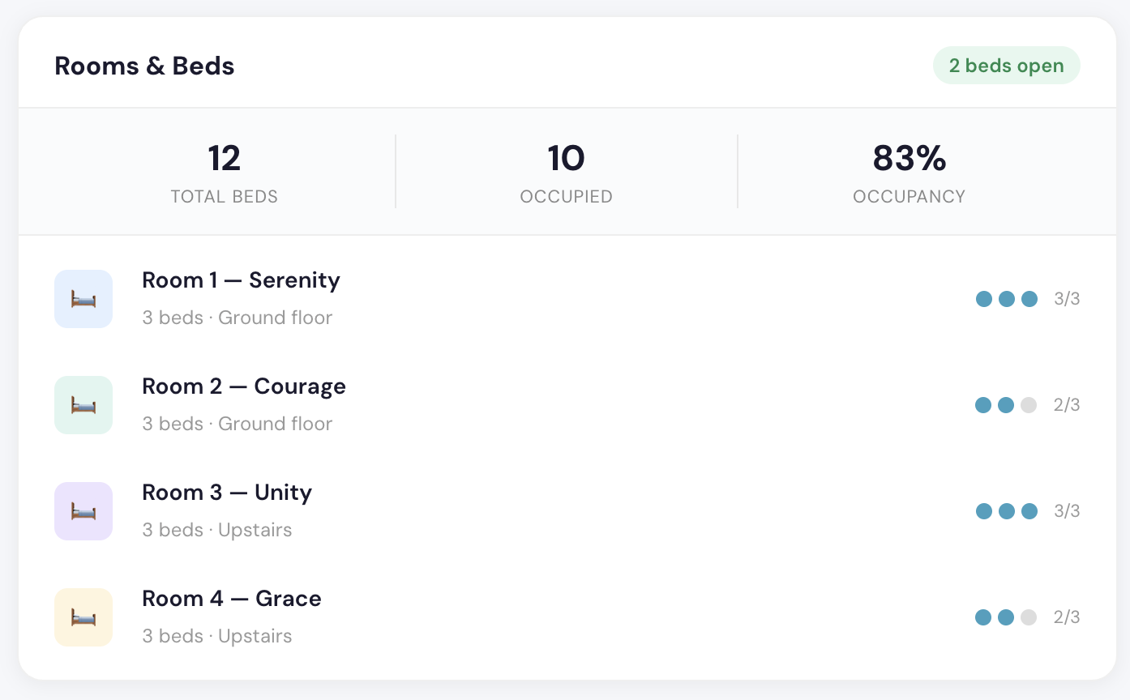Click the Room 1 Serenity bed icon
Screen dimensions: 1130x700
click(83, 299)
